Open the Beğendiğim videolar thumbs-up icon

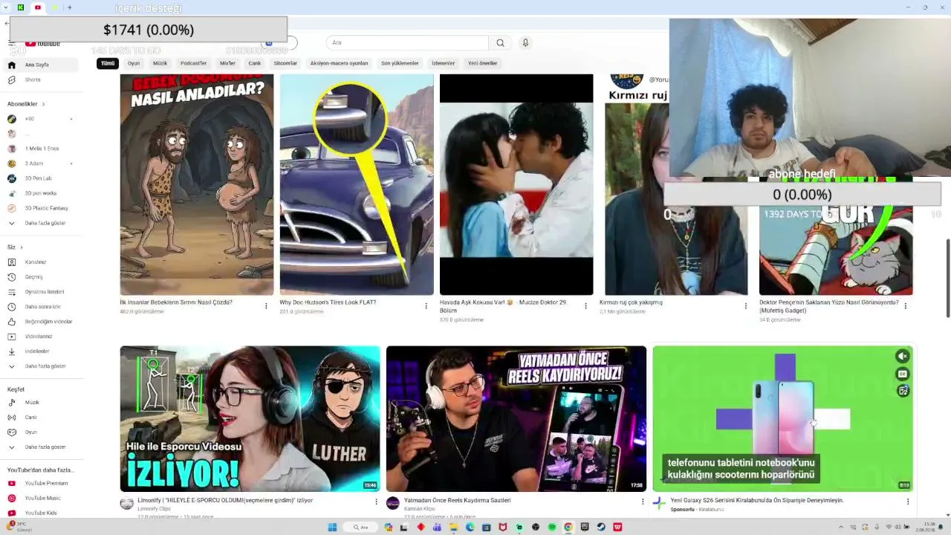(11, 322)
